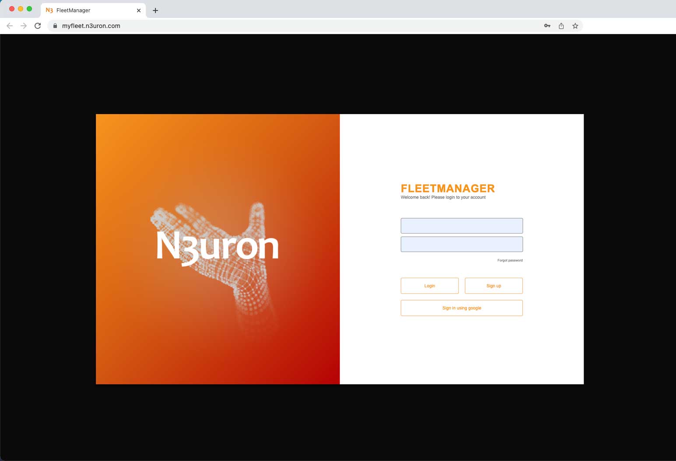The image size is (676, 461).
Task: Click the Login button
Action: tap(430, 286)
